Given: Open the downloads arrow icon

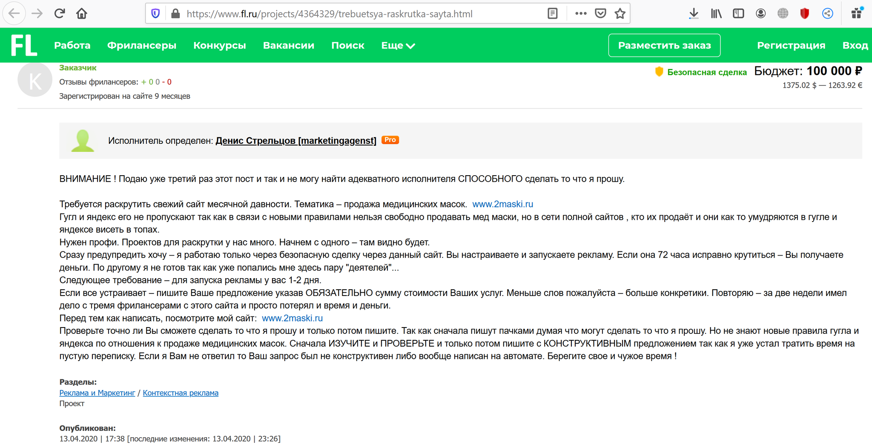Looking at the screenshot, I should point(694,14).
